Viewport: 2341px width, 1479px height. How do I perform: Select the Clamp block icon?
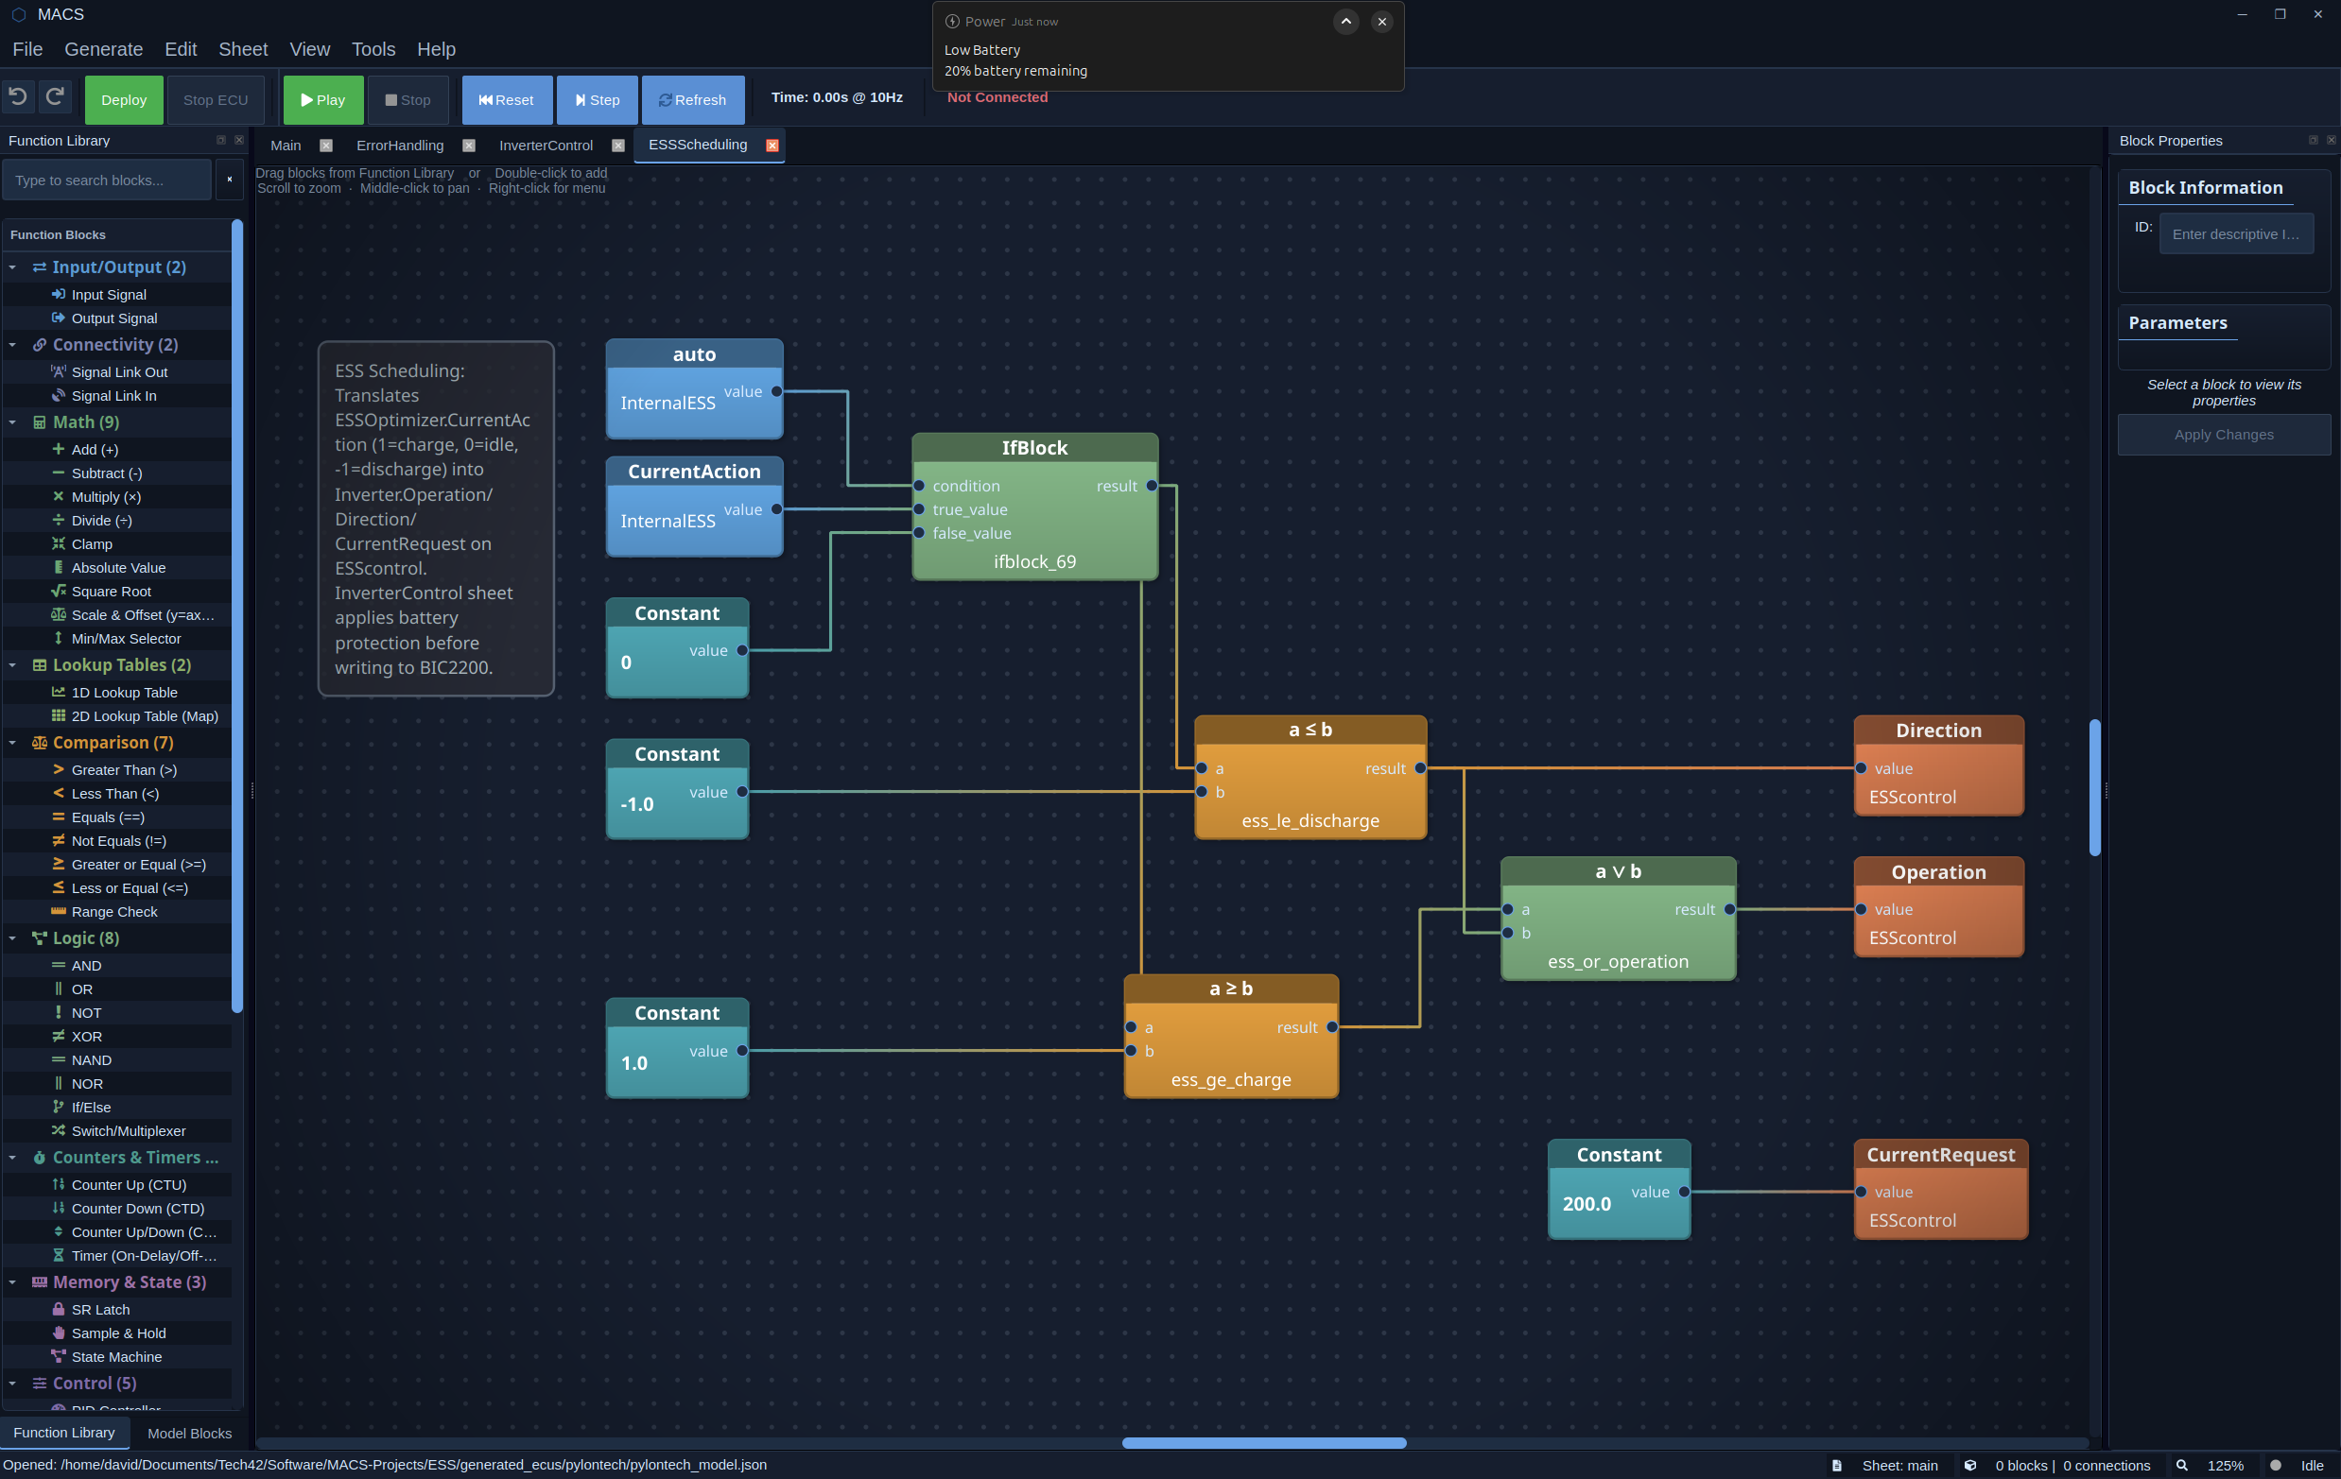[59, 544]
